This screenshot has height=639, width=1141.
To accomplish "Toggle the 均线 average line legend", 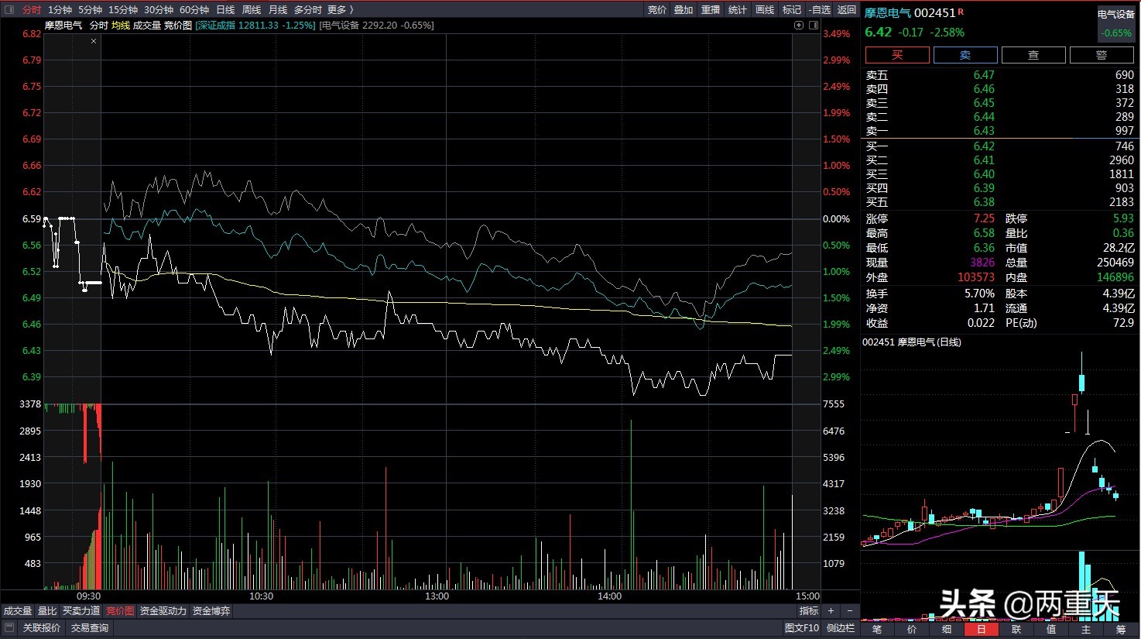I will point(121,26).
